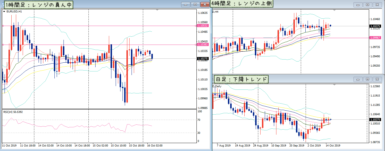The image size is (385, 151).
Task: Minimize the EURUSD H1 chart window
Action: pos(186,5)
